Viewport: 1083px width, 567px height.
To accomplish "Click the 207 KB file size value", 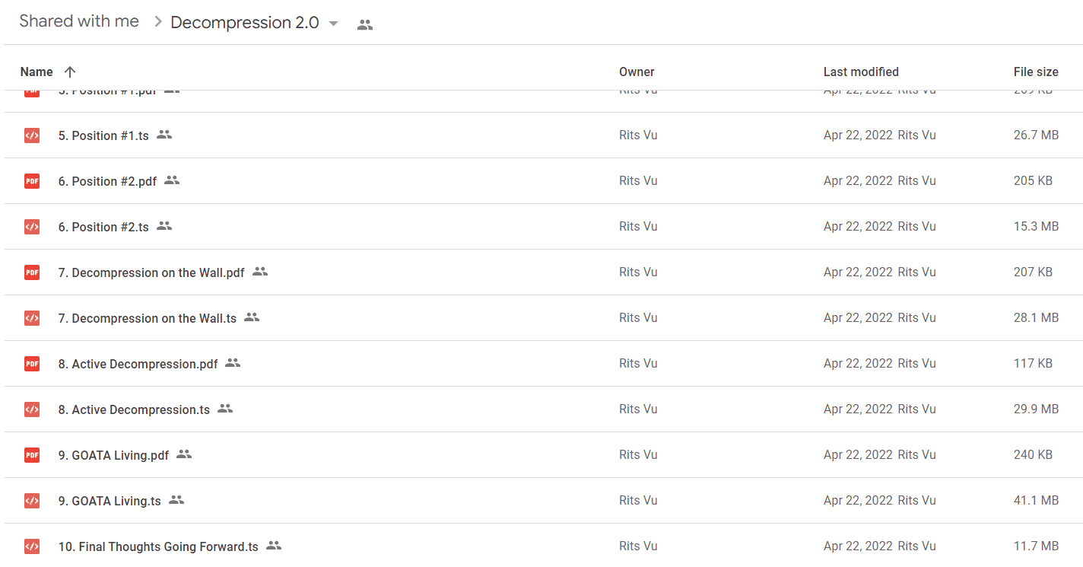I will click(x=1033, y=272).
